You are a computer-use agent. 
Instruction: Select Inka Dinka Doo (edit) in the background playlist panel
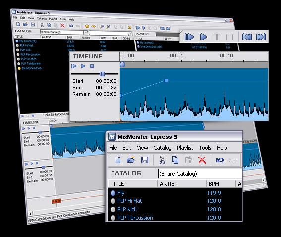coord(151,47)
